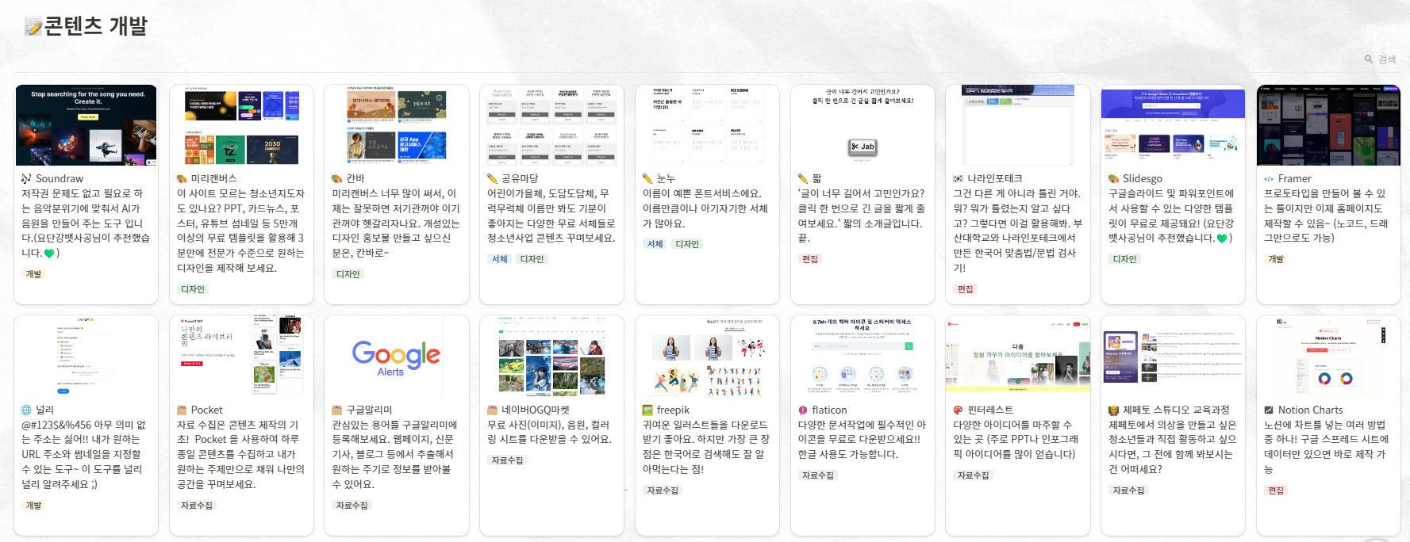Open the Soundraw thumbnail image
Viewport: 1410px width, 542px height.
pyautogui.click(x=86, y=125)
